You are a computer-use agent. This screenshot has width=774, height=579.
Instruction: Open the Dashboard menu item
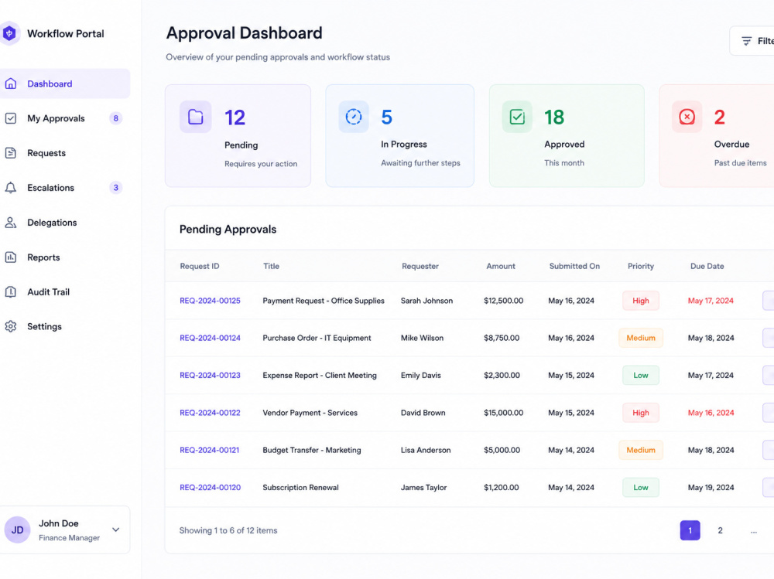(x=64, y=83)
